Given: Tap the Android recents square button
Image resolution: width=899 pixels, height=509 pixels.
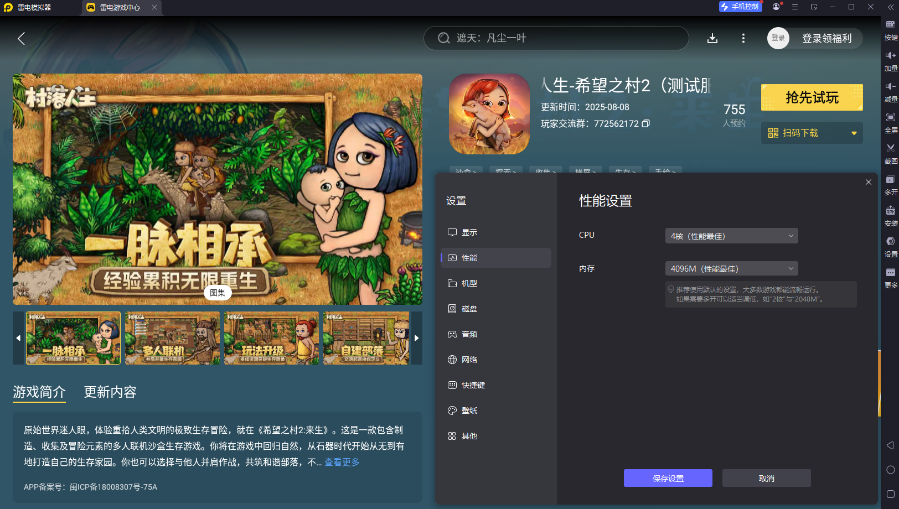Looking at the screenshot, I should tap(890, 494).
